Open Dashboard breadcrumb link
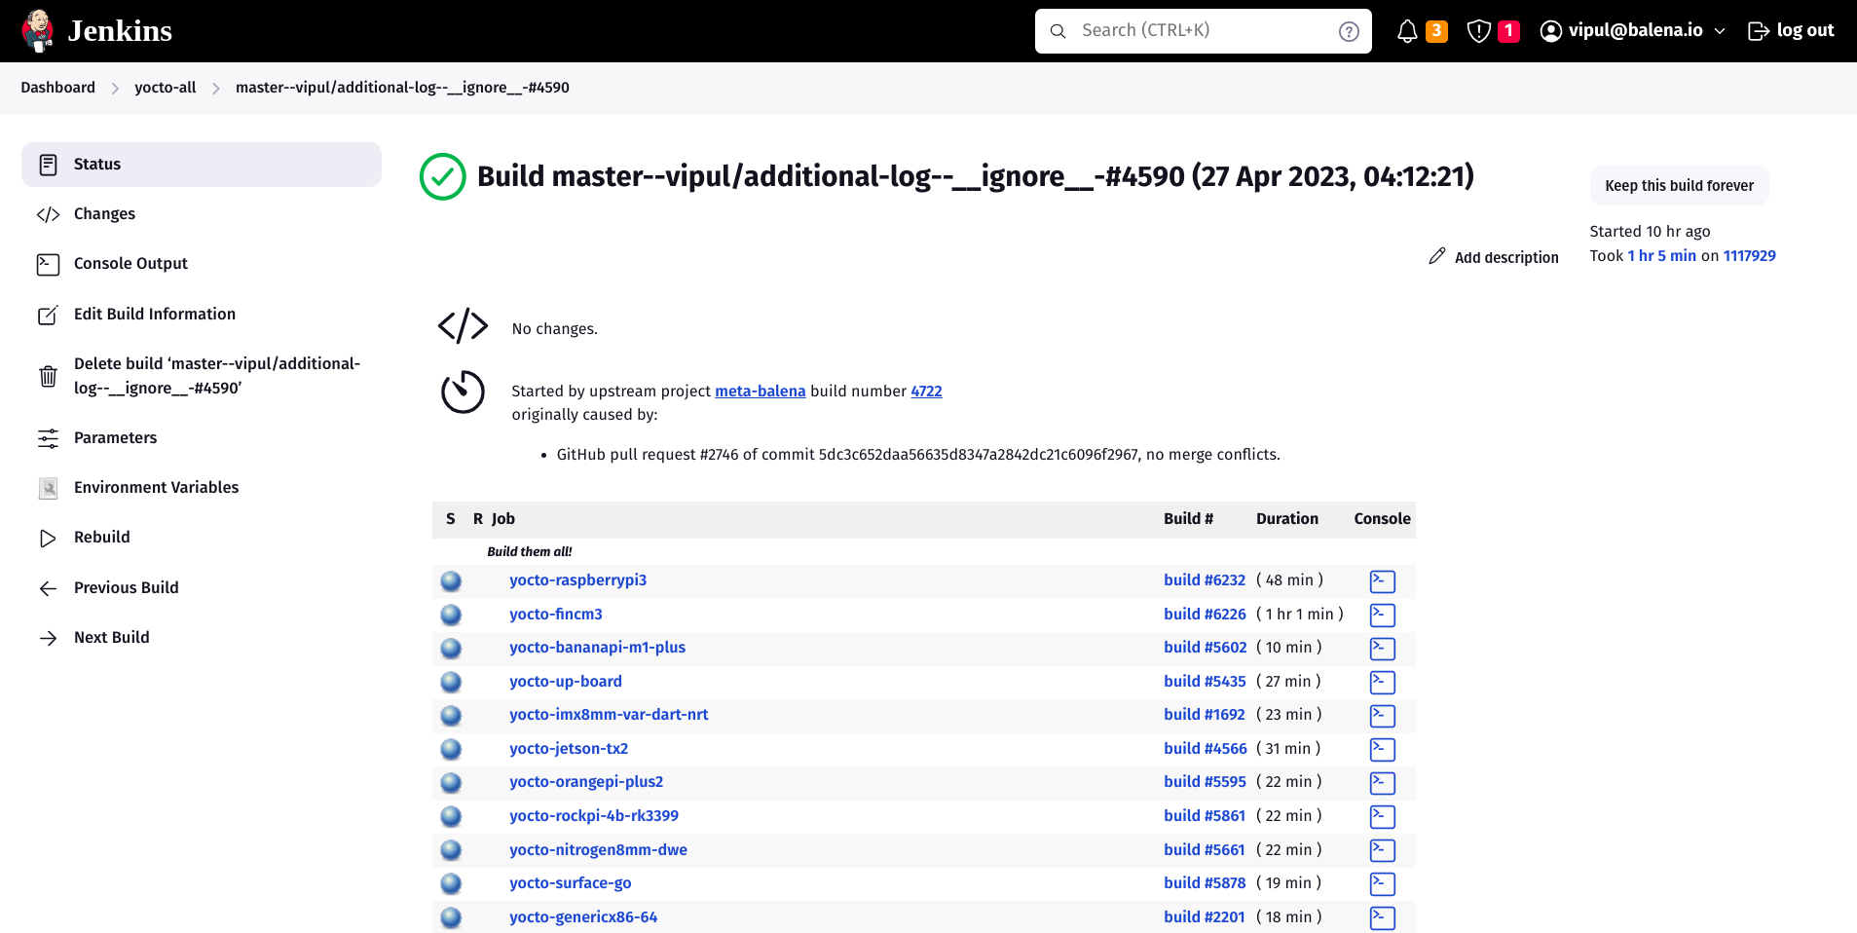The height and width of the screenshot is (933, 1857). (58, 88)
